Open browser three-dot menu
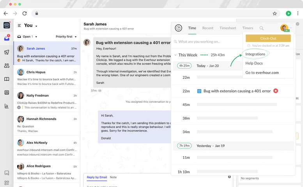The image size is (303, 187). (x=298, y=13)
